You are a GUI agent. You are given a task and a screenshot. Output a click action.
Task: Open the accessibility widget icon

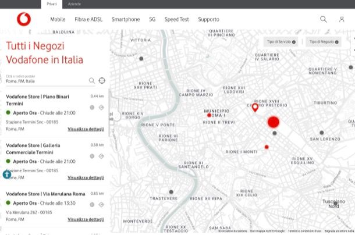click(x=7, y=175)
